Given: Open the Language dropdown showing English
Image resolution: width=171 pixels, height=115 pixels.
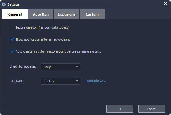Looking at the screenshot, I should pos(61,81).
